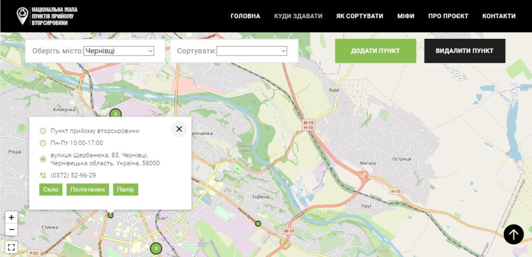The height and width of the screenshot is (257, 532).
Task: Open the city dropdown showing Чернівці
Action: [119, 51]
